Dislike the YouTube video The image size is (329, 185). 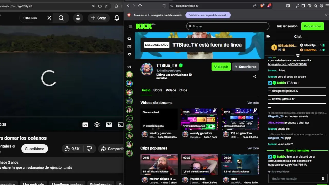(x=89, y=149)
